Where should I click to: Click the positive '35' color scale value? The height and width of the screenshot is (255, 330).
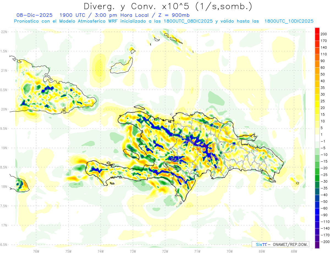(x=323, y=88)
